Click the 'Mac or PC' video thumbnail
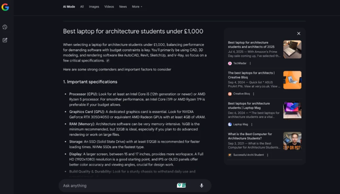 292,141
